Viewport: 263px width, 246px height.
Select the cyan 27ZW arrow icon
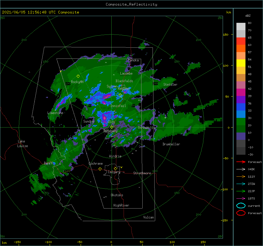click(x=241, y=184)
